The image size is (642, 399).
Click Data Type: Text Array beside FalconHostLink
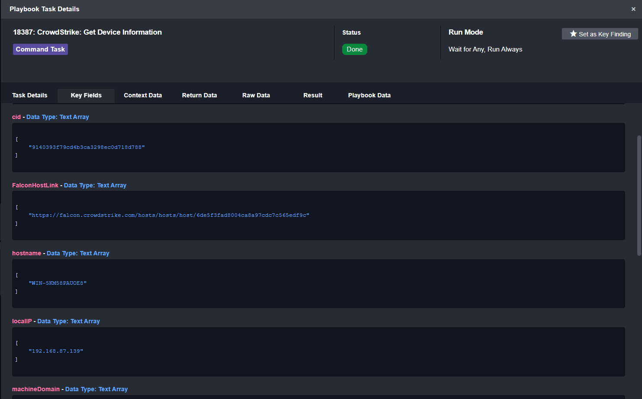(95, 185)
